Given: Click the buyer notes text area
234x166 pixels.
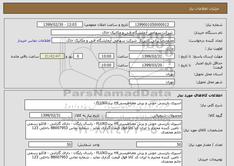Looking at the screenshot, I should 104,158.
